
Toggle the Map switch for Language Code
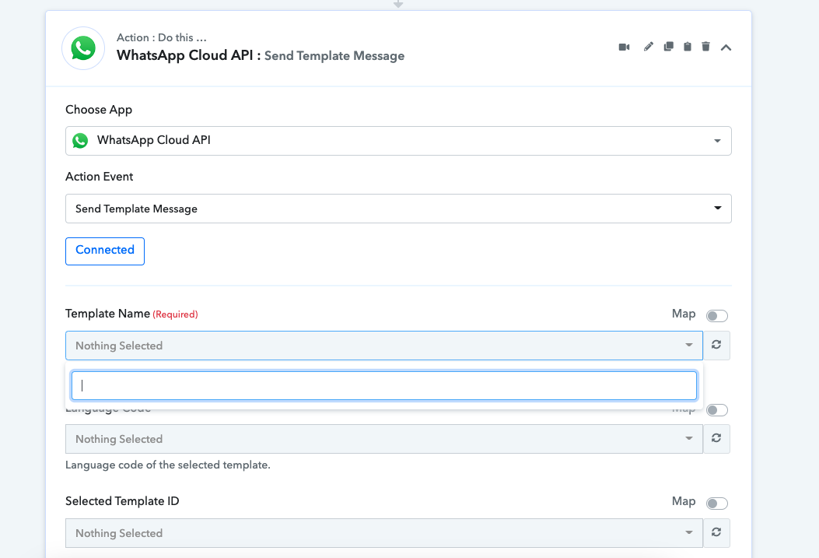click(x=716, y=410)
